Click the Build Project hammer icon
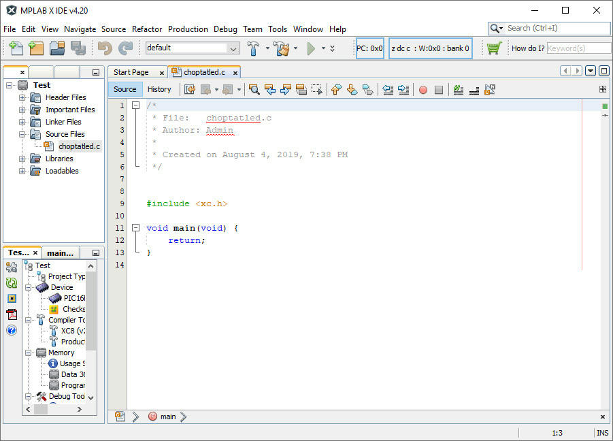 coord(253,48)
